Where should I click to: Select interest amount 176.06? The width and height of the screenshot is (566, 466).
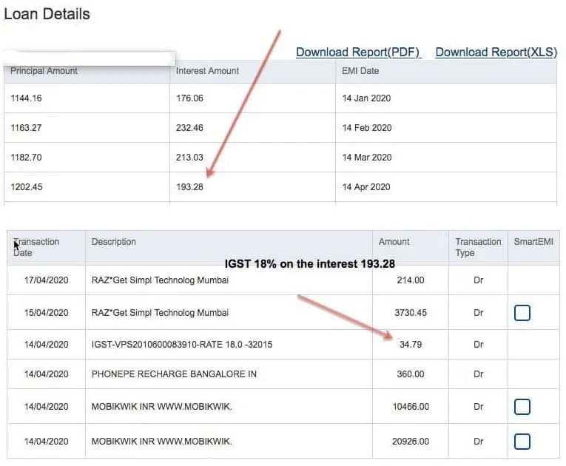point(189,98)
